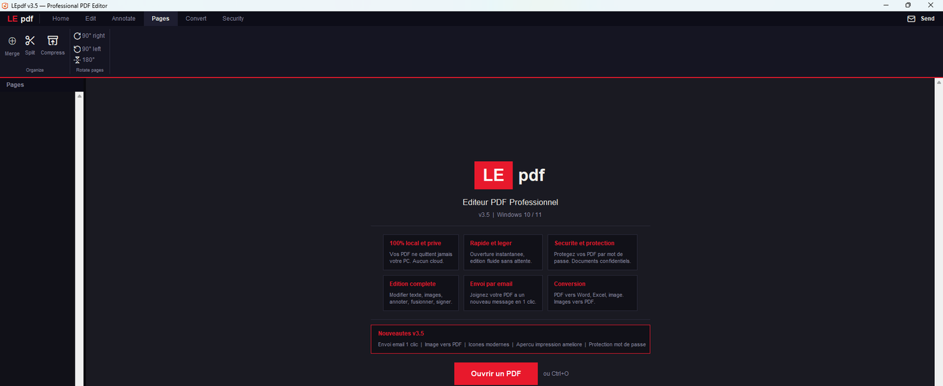Image resolution: width=943 pixels, height=386 pixels.
Task: Go to the Convert tab
Action: click(x=196, y=19)
